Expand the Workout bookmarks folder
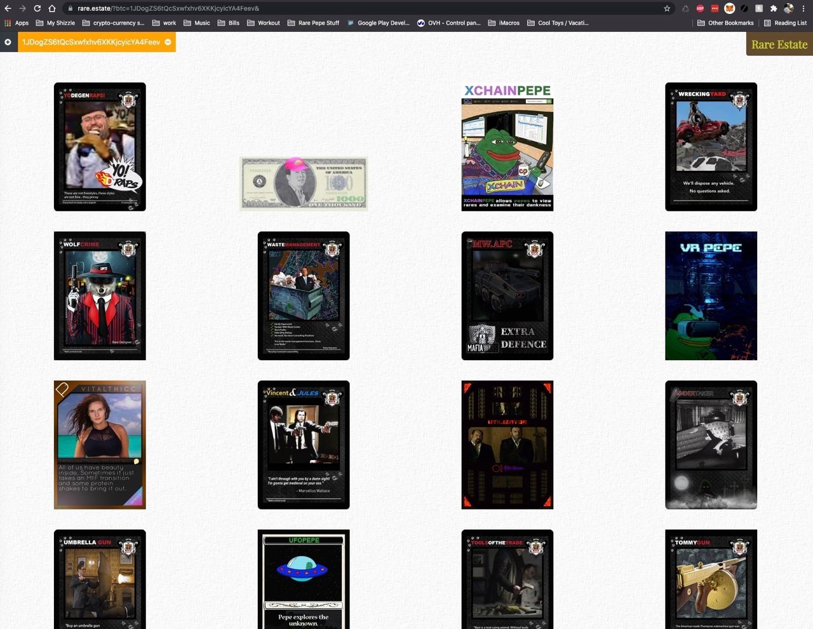 click(264, 23)
